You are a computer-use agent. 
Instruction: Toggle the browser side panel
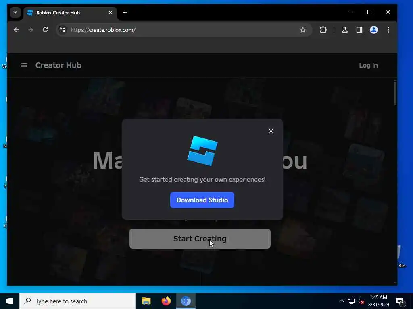(x=359, y=30)
